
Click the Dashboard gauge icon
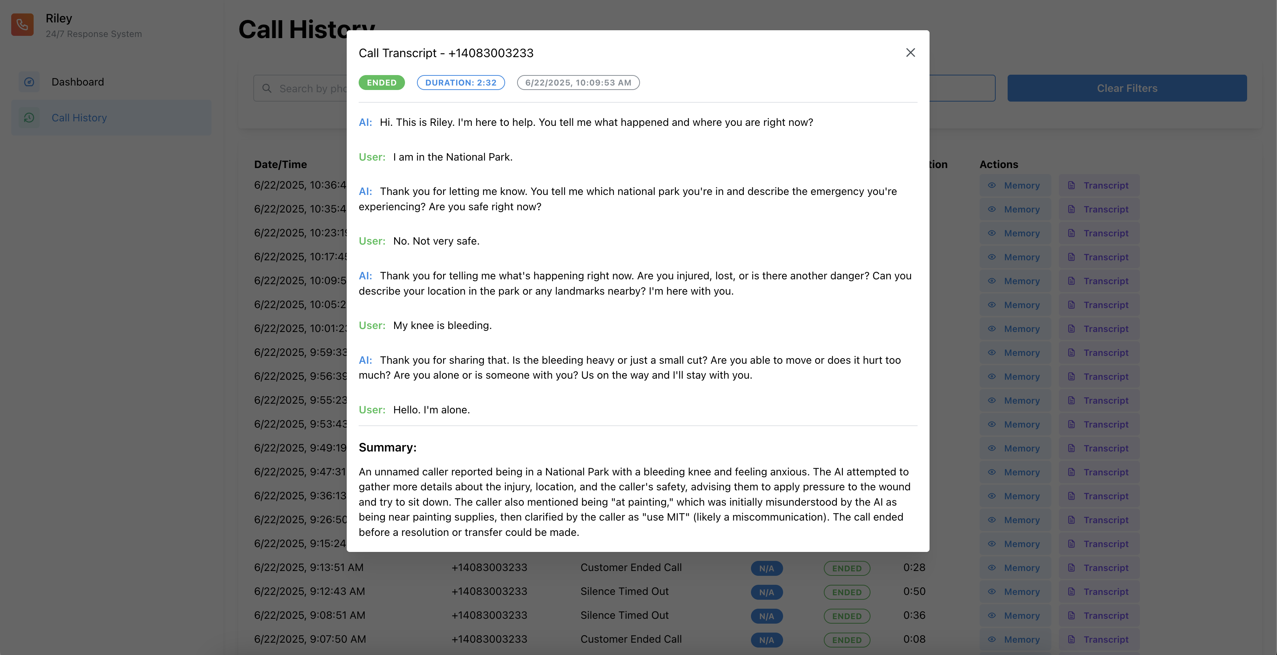29,82
